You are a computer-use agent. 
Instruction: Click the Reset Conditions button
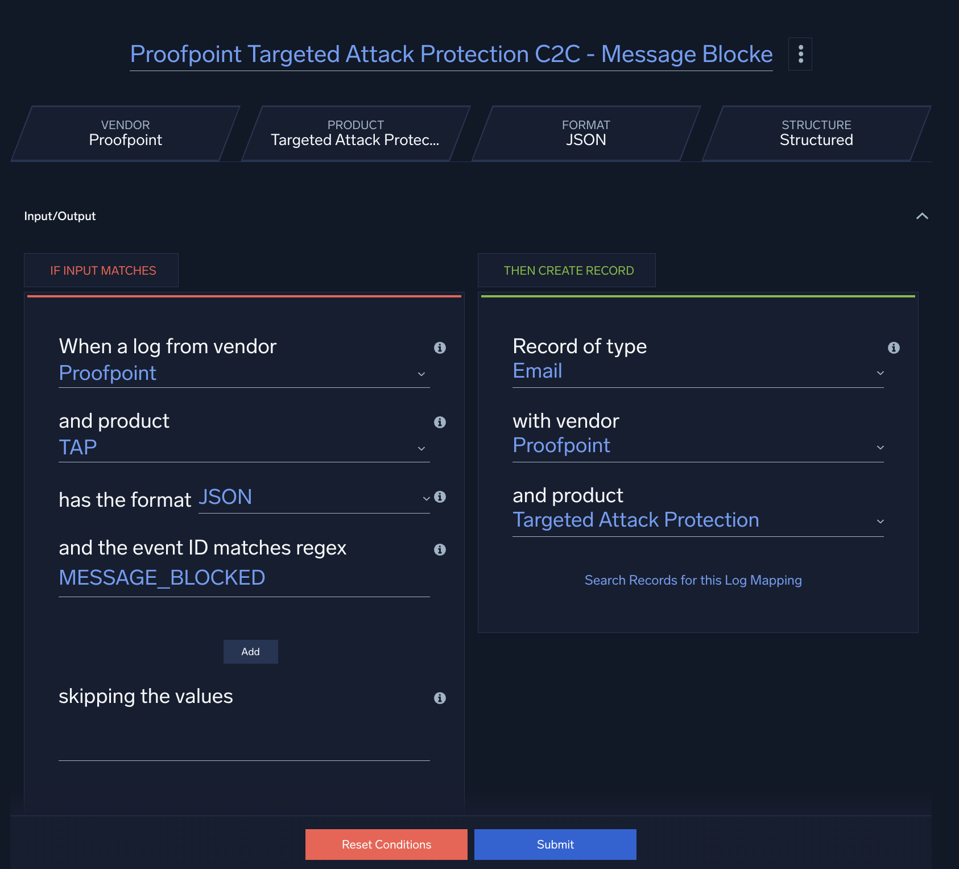click(x=386, y=845)
